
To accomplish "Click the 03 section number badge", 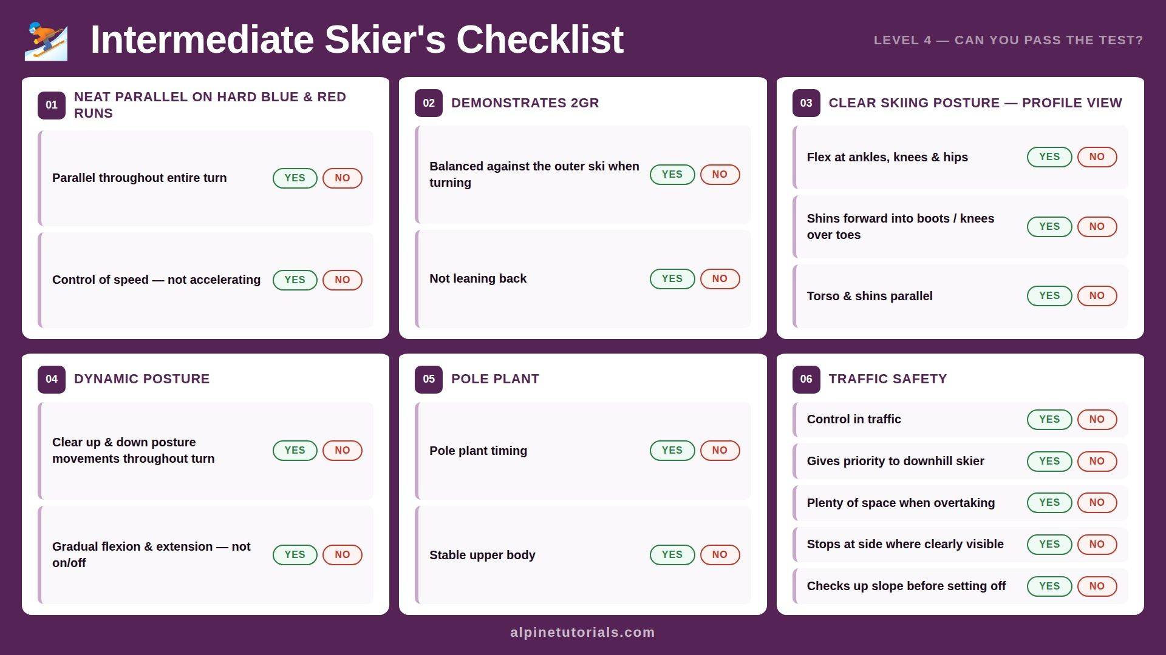I will pyautogui.click(x=806, y=103).
